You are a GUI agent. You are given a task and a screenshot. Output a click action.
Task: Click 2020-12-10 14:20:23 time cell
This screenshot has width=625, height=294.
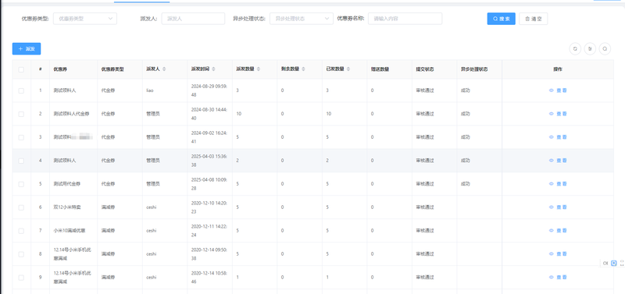coord(209,207)
